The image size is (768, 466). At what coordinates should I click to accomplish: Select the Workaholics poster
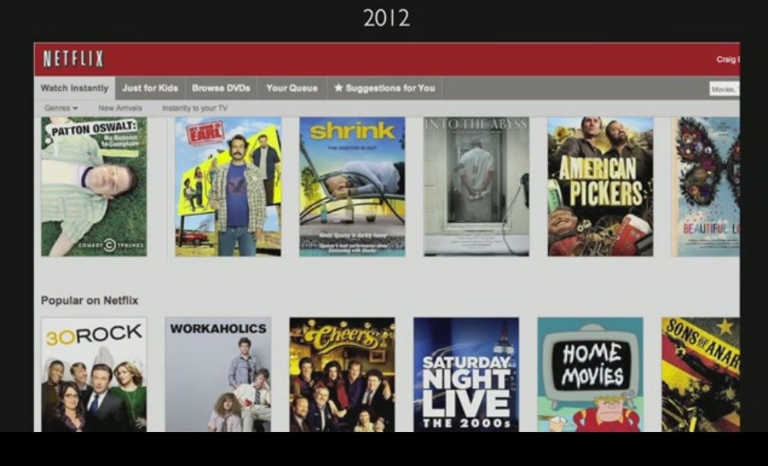(218, 375)
